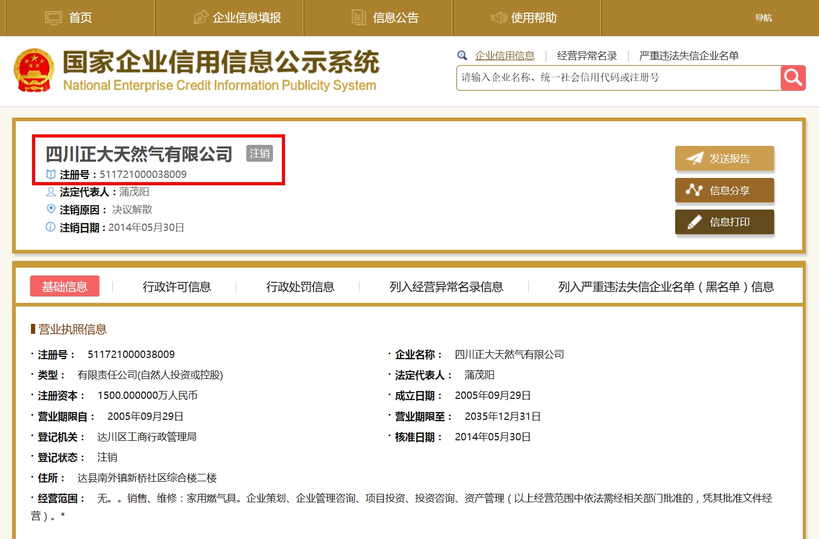Click the share nodes icon on 信息分享
This screenshot has height=539, width=819.
[x=694, y=190]
